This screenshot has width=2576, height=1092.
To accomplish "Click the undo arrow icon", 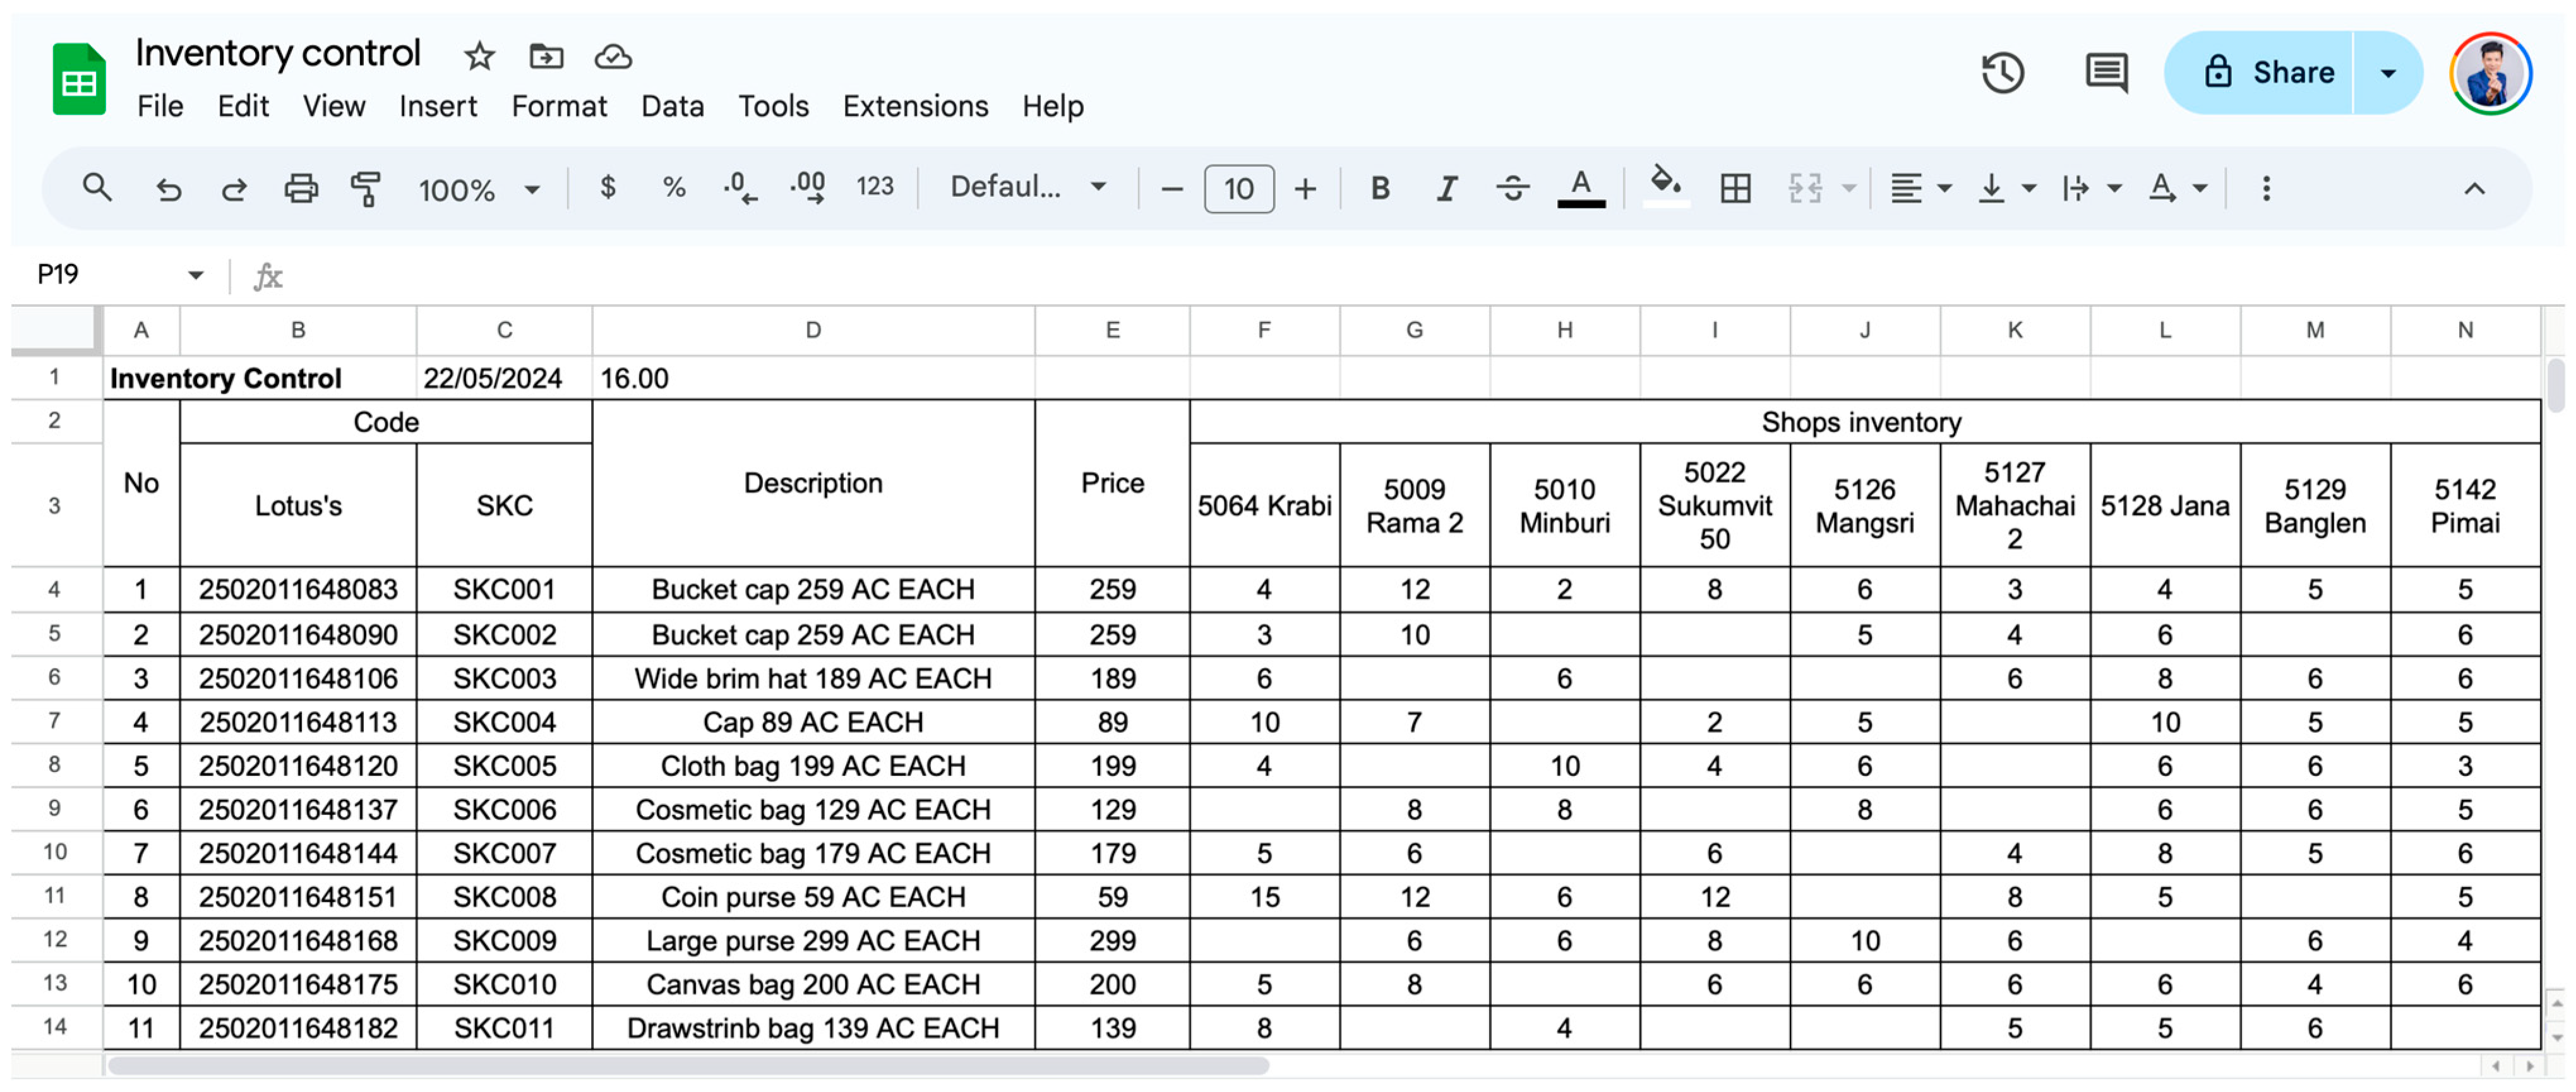I will coord(168,188).
